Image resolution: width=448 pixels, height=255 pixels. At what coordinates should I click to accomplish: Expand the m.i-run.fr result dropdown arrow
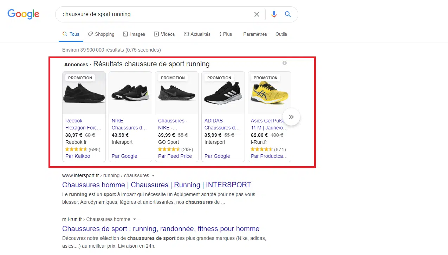click(x=134, y=220)
